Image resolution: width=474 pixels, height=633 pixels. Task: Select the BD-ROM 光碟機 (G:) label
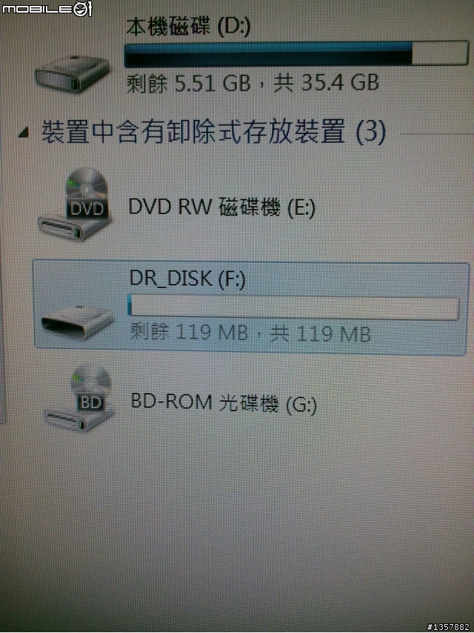pos(224,403)
